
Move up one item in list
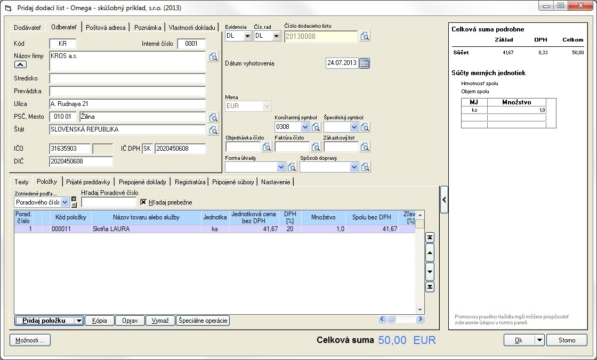[x=430, y=253]
